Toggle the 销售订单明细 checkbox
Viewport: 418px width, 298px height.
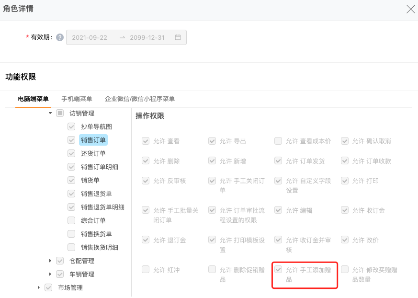click(x=71, y=167)
